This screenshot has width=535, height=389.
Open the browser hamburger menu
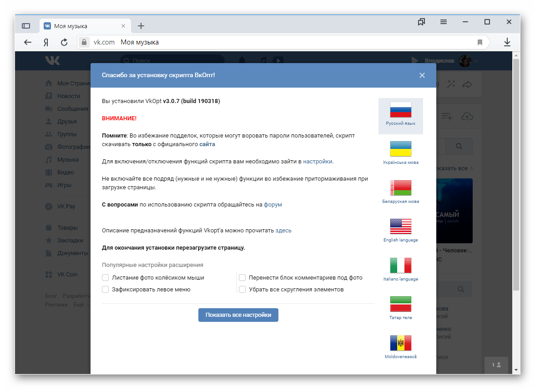coord(444,22)
